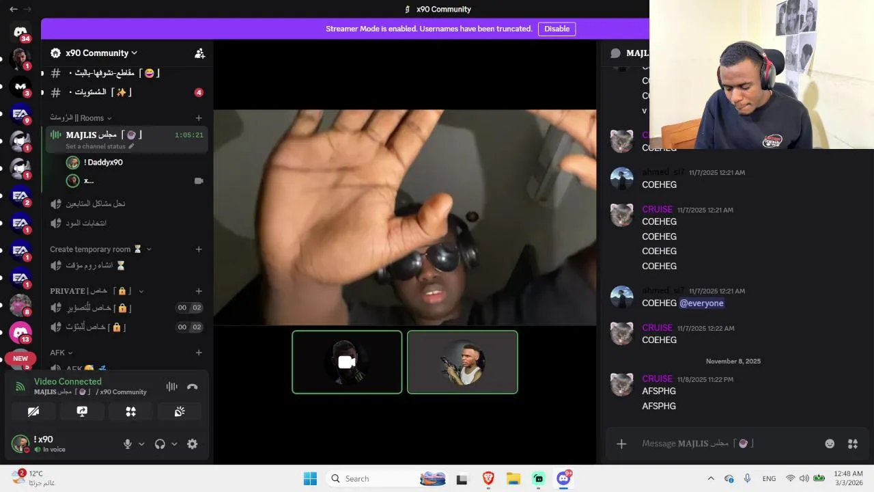Disable Streamer Mode from the banner

coord(556,29)
